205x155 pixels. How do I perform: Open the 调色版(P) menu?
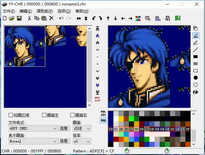tap(45, 11)
